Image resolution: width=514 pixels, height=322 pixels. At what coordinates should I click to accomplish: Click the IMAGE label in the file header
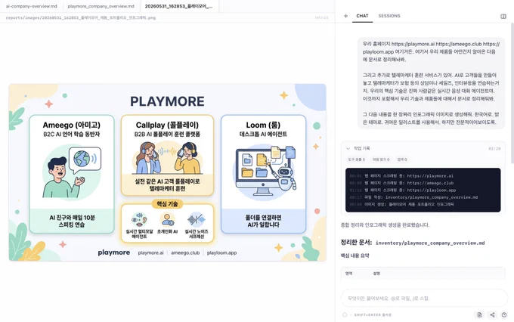click(321, 17)
